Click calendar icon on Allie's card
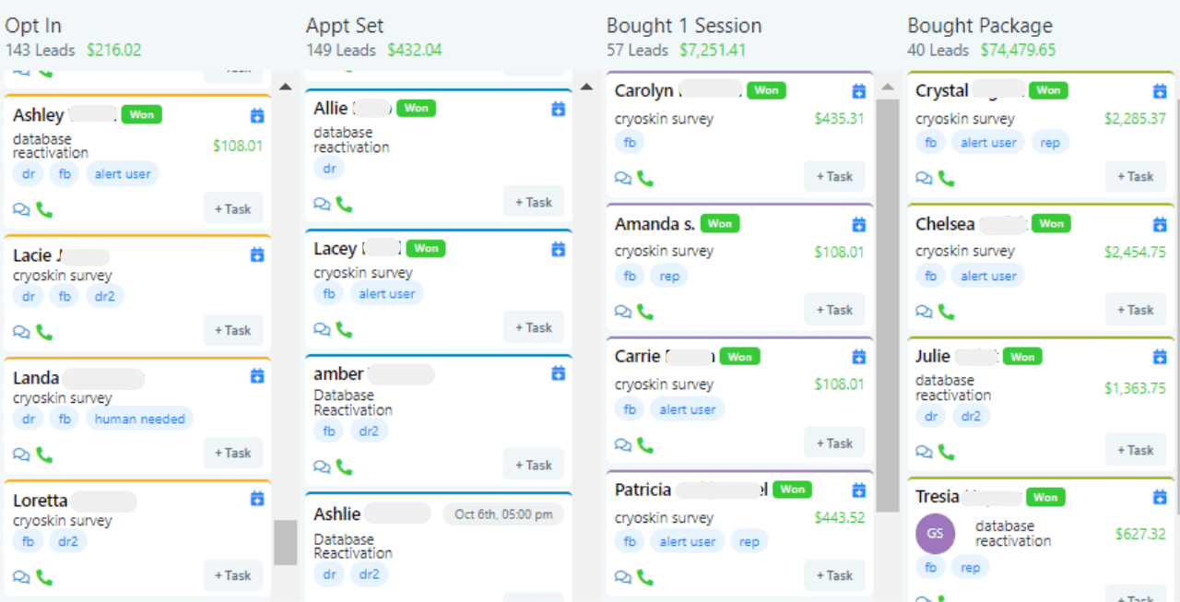The width and height of the screenshot is (1180, 602). 558,109
